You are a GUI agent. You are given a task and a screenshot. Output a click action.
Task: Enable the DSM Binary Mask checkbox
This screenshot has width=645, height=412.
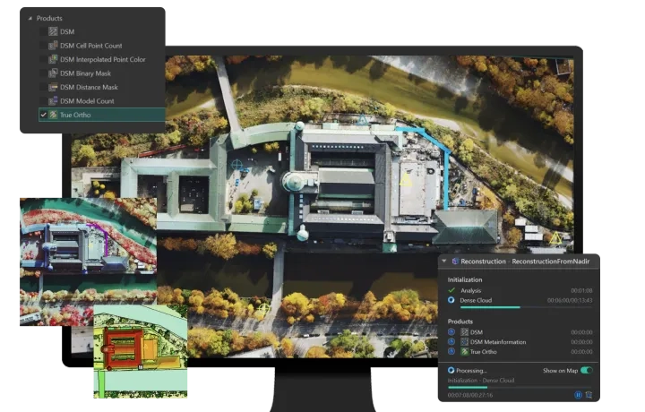pyautogui.click(x=43, y=73)
